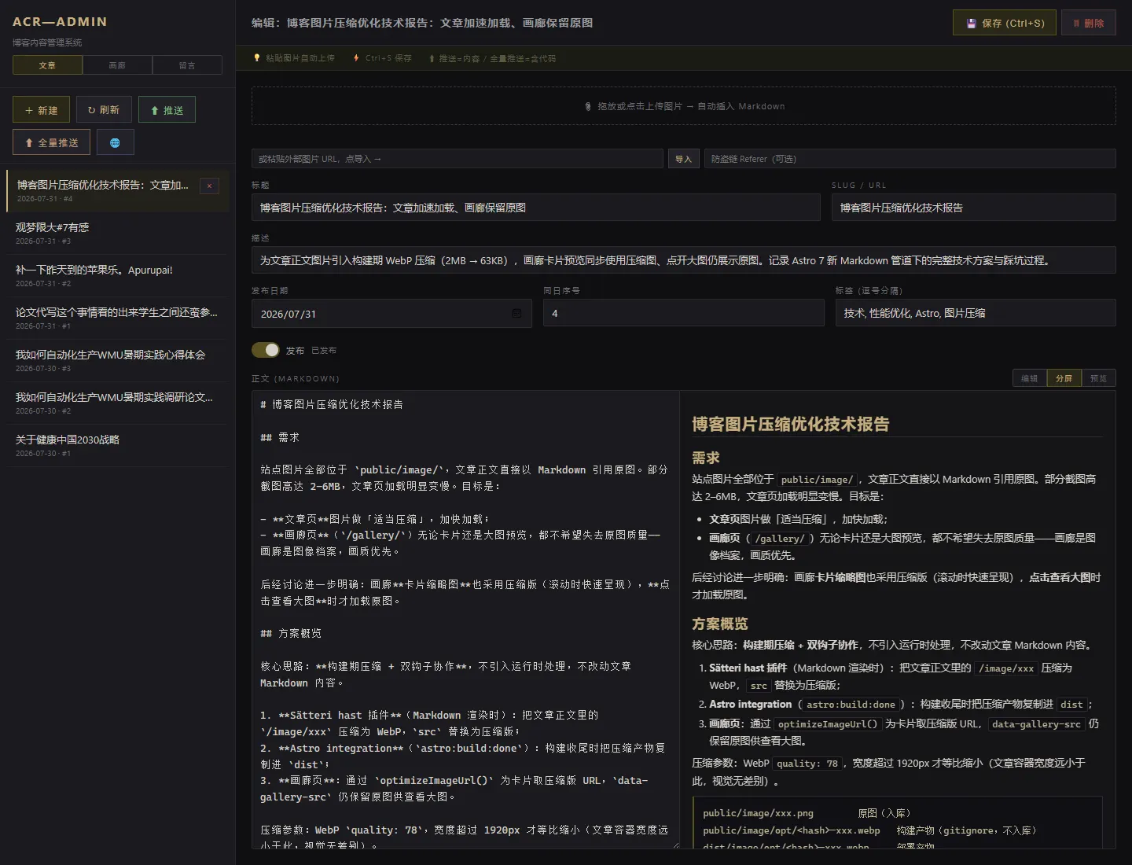The width and height of the screenshot is (1132, 865).
Task: Click the 新建 new article button
Action: [x=41, y=109]
